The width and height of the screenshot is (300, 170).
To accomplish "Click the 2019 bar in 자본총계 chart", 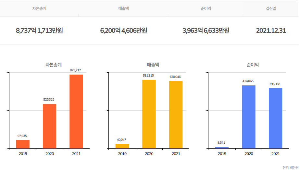I will pyautogui.click(x=23, y=144).
